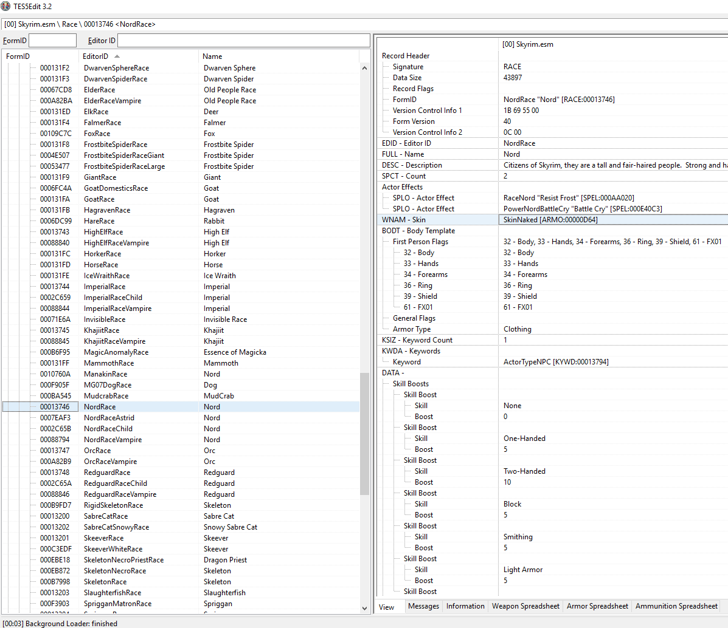
Task: Select the HighElfRaceVampire record
Action: tap(181, 242)
